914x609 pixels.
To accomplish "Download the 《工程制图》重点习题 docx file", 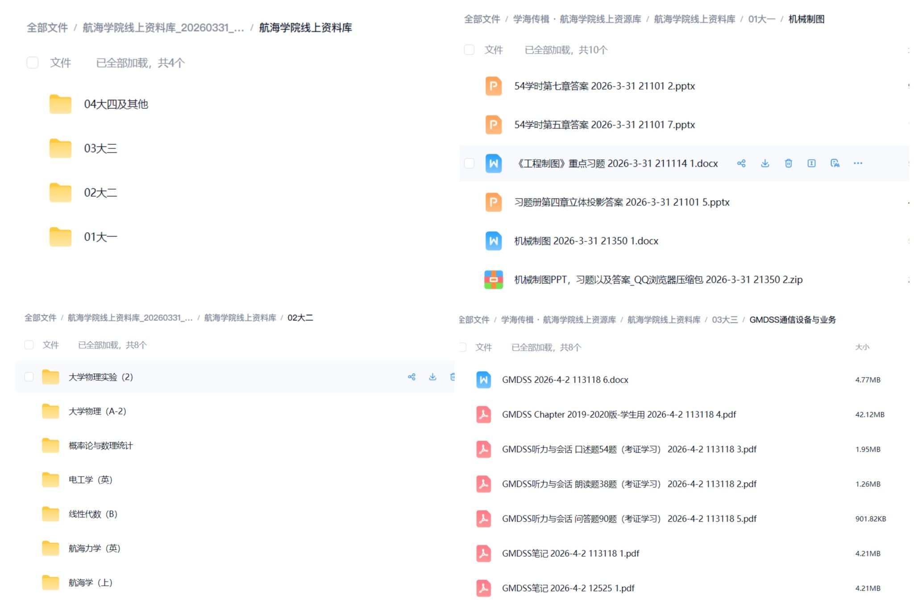I will coord(765,163).
